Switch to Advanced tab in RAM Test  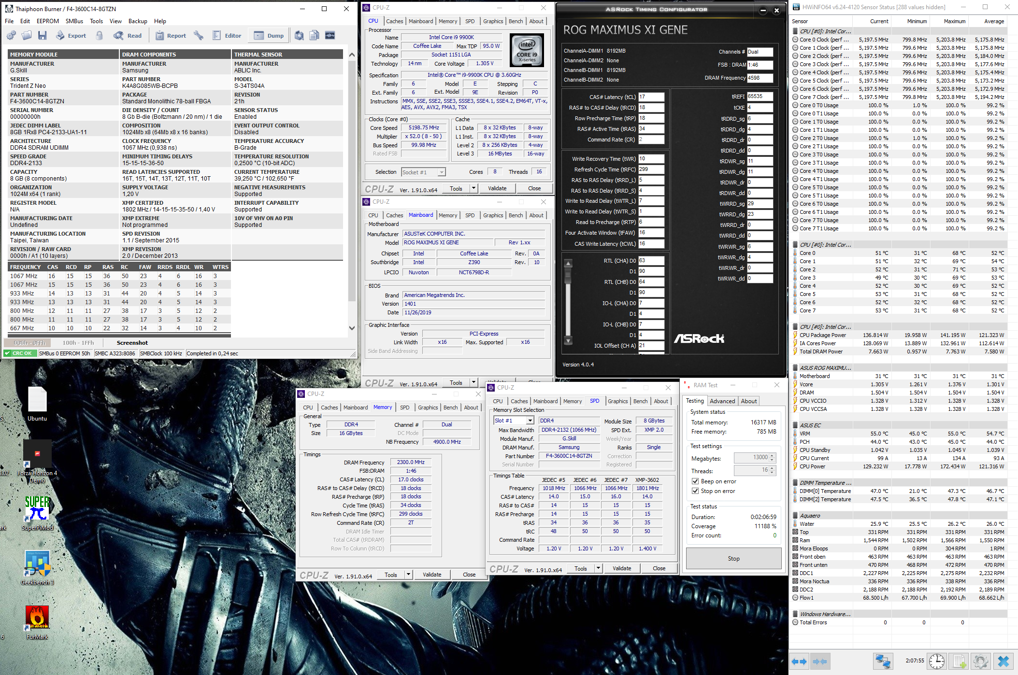[x=722, y=401]
